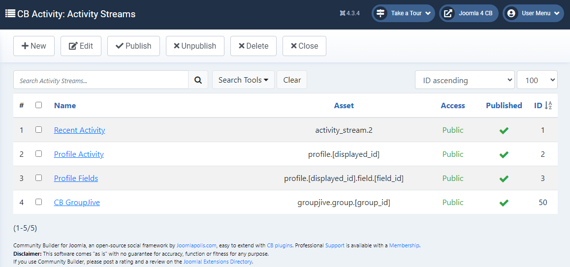Click Public access in Recent Activity row
This screenshot has height=267, width=570.
(x=452, y=130)
